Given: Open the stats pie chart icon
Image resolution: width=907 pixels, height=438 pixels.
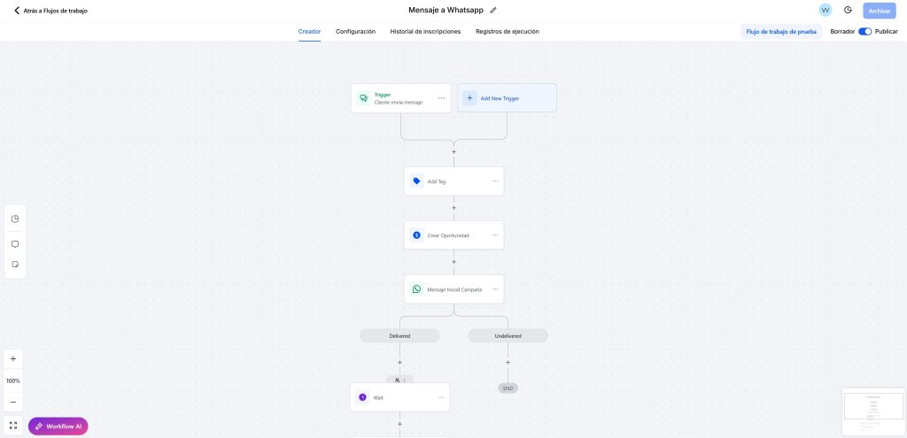Looking at the screenshot, I should point(15,219).
